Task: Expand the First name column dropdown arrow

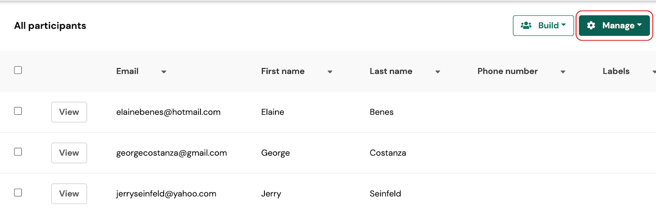Action: click(x=330, y=72)
